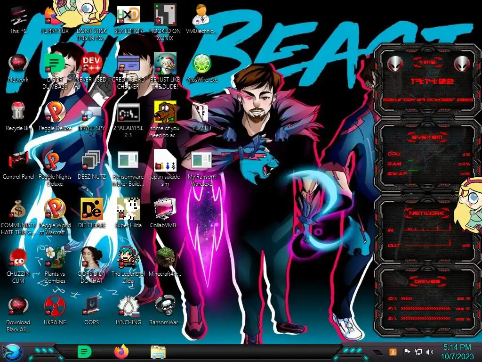Click the F:\ drive usage bar
The image size is (482, 362).
pos(429,308)
